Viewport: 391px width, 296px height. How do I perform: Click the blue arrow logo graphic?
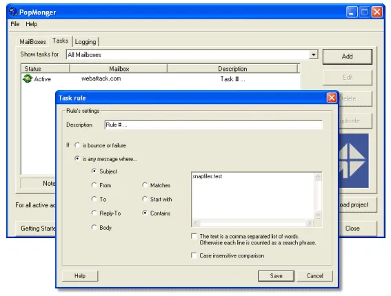pos(354,160)
